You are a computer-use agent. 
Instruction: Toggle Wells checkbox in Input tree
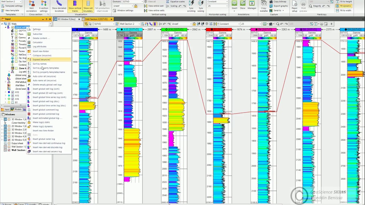point(9,24)
